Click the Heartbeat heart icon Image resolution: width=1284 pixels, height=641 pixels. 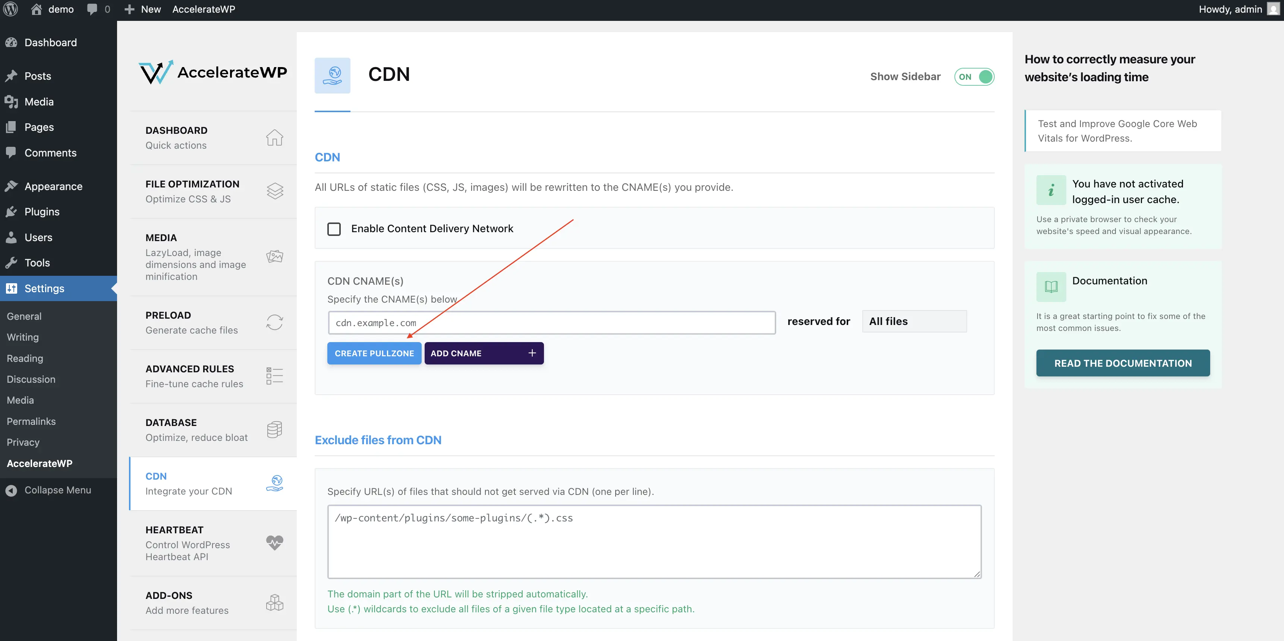(x=274, y=542)
